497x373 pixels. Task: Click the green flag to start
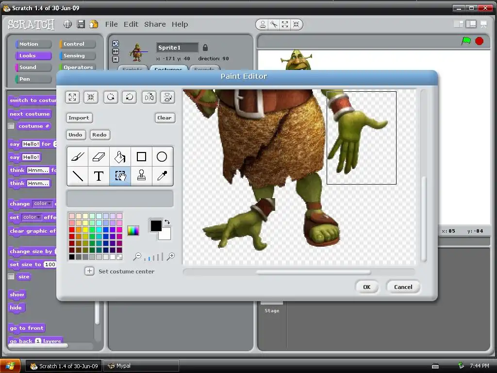(x=466, y=41)
